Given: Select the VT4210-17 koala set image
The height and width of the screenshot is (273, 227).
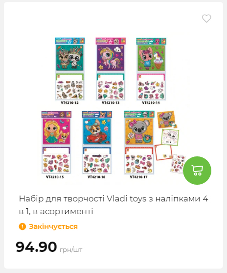Looking at the screenshot, I should coord(139,142).
